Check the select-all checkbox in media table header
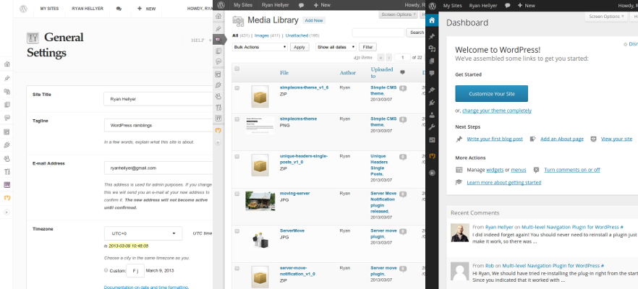This screenshot has height=289, width=638. point(237,69)
